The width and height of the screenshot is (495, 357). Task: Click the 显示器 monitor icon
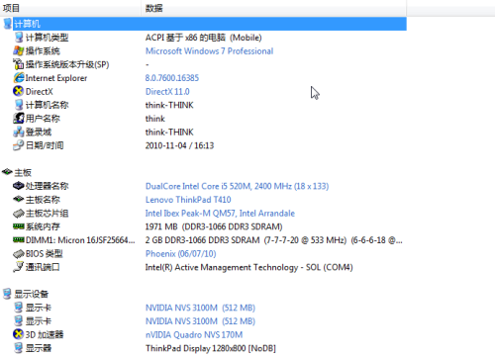coord(19,348)
